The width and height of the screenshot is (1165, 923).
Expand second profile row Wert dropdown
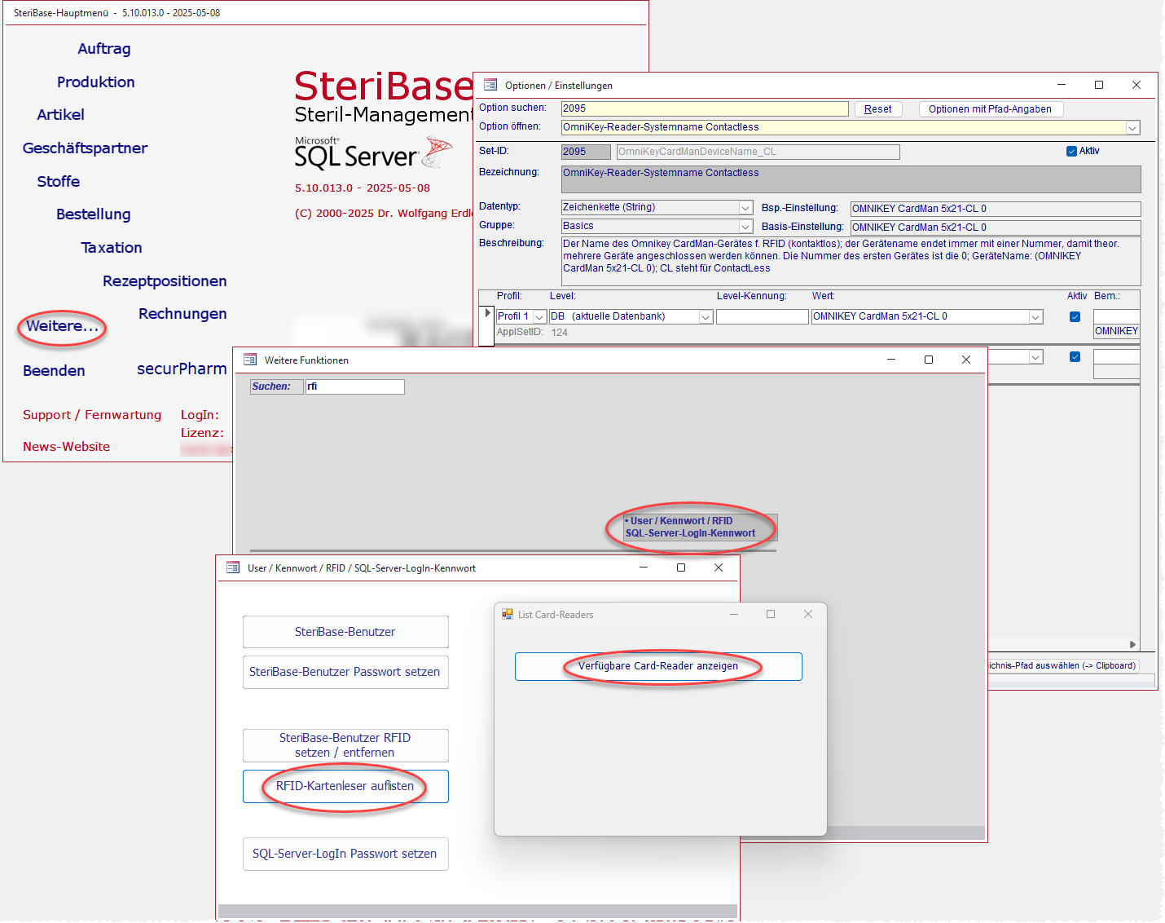click(x=1036, y=357)
